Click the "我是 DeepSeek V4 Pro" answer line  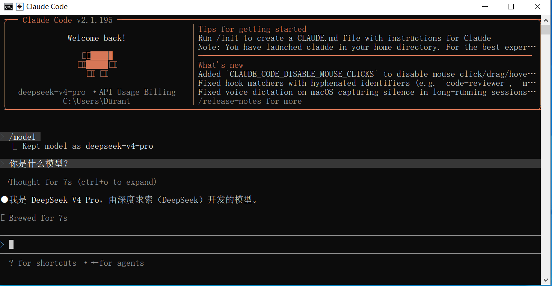(134, 200)
